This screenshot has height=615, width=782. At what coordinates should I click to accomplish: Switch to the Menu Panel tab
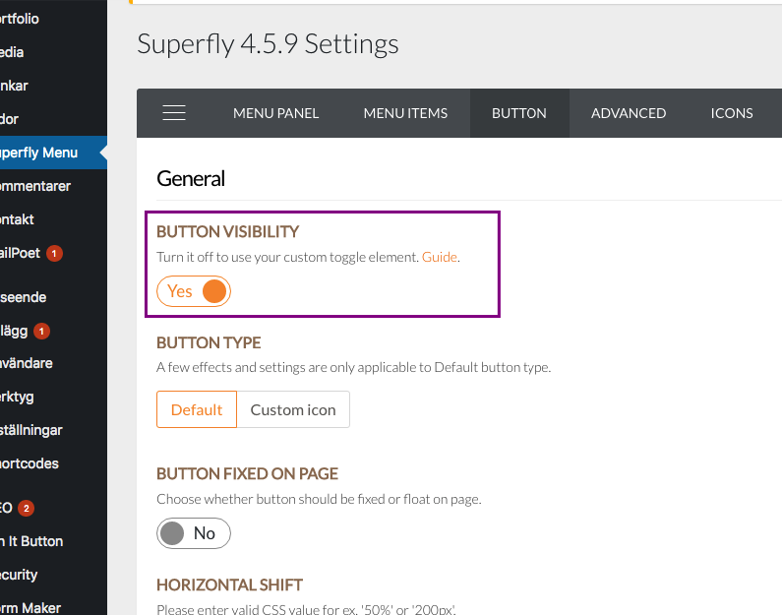(275, 113)
